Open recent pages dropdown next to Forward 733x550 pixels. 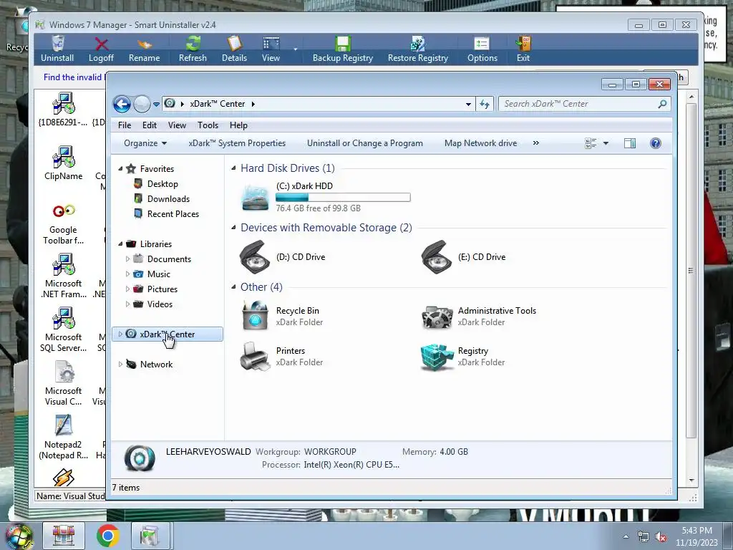(156, 105)
